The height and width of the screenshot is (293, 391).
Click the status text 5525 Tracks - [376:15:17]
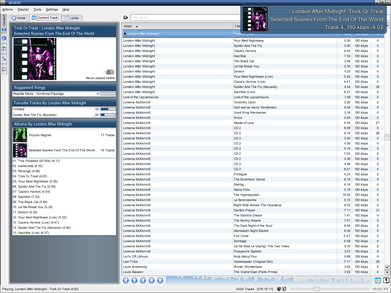click(255, 289)
